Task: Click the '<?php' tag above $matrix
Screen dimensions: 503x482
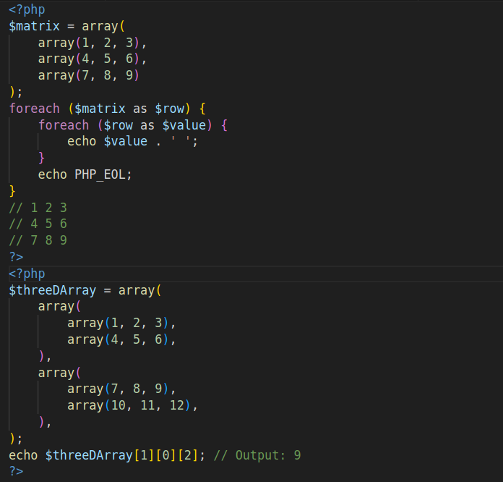Action: point(27,9)
